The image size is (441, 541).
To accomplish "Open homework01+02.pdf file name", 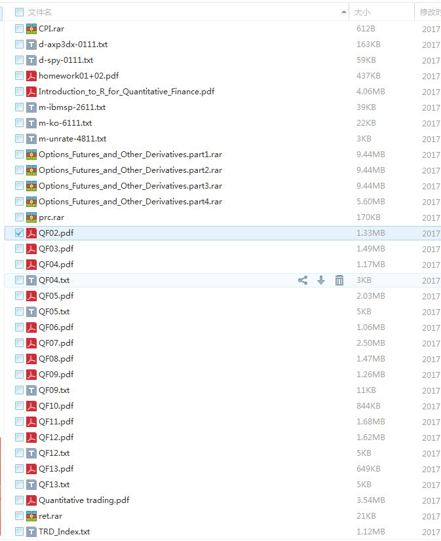I will (79, 76).
